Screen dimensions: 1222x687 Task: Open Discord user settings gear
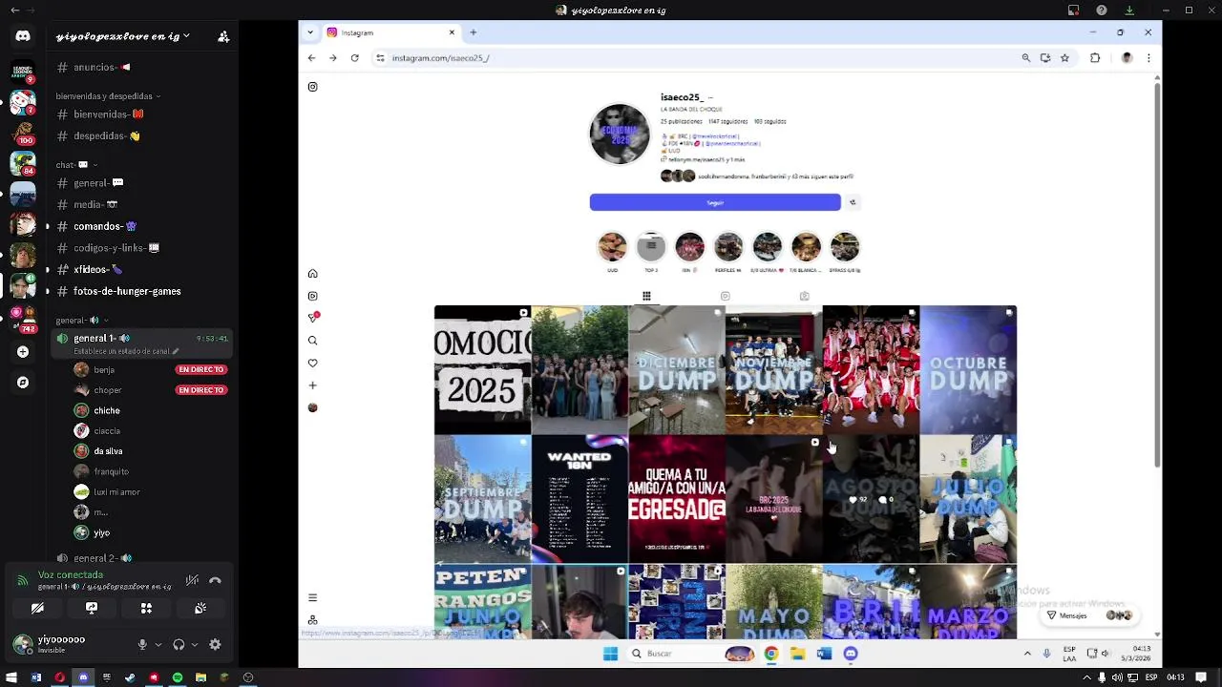[x=215, y=644]
